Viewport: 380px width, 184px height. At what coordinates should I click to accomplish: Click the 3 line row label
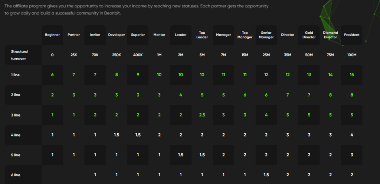pyautogui.click(x=16, y=115)
